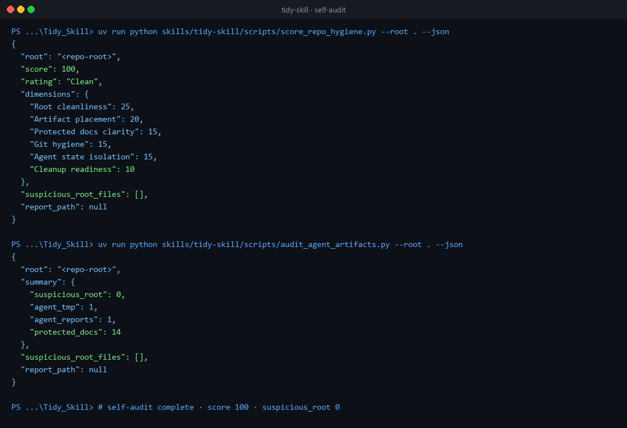
Task: Click the self-audit complete comment line
Action: 176,408
